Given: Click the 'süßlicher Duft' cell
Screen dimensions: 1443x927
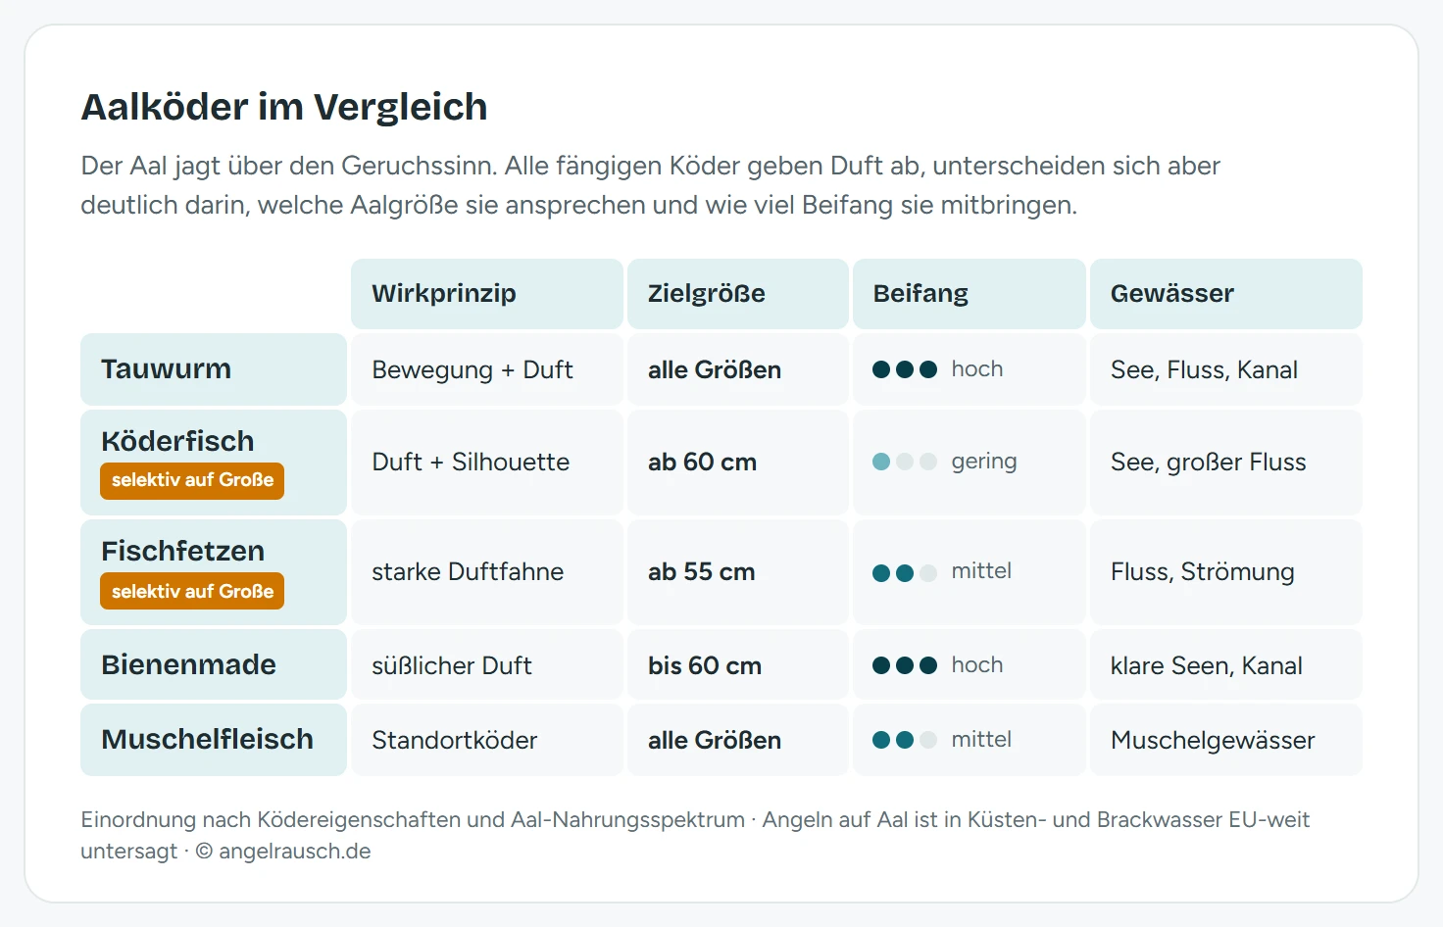Looking at the screenshot, I should 487,664.
